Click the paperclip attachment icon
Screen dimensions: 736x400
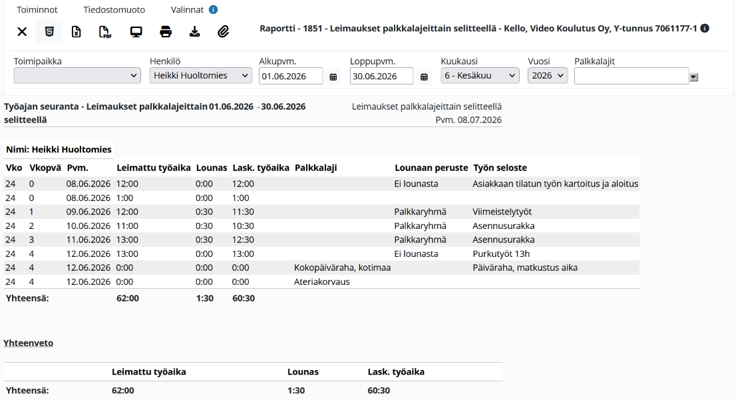224,31
